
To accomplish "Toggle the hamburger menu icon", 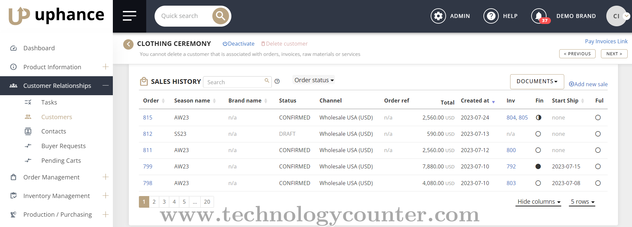I will click(x=130, y=16).
